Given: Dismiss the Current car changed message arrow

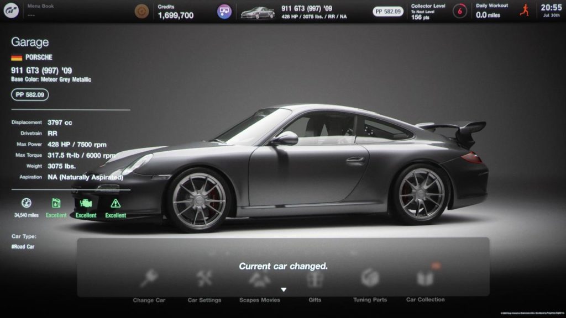Looking at the screenshot, I should pos(284,290).
